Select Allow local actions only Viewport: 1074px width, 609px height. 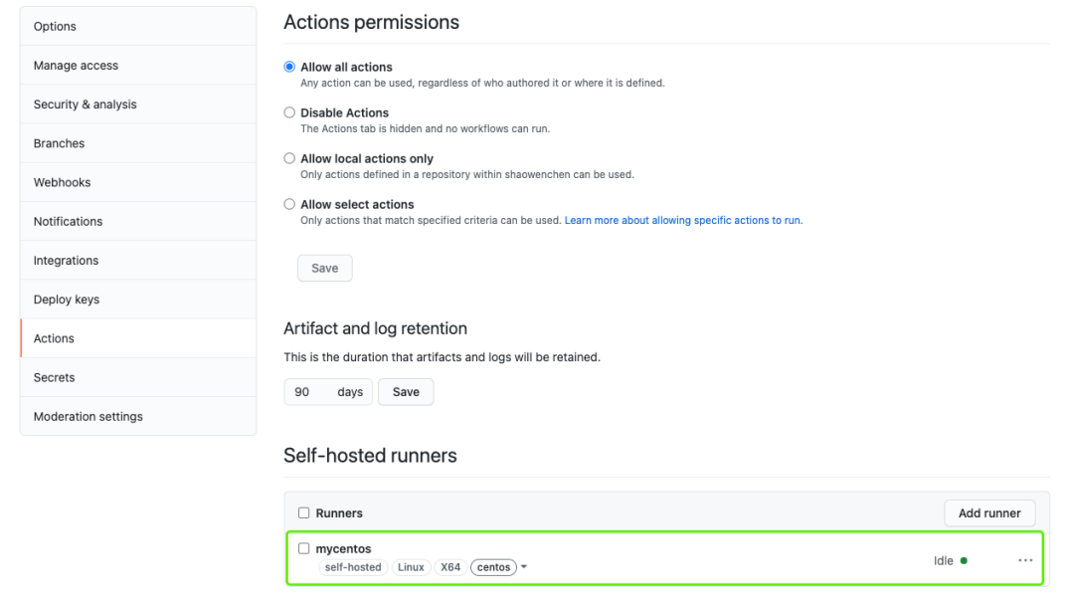click(289, 158)
